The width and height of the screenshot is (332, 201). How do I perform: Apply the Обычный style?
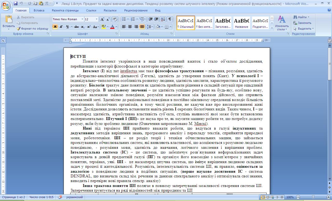coord(185,23)
